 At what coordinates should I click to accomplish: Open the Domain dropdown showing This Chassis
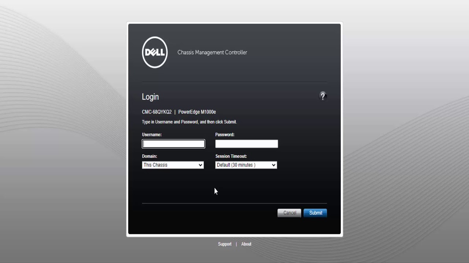pyautogui.click(x=173, y=165)
